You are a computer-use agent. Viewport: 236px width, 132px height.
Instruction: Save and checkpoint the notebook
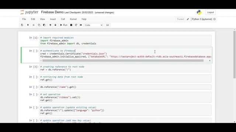(x=22, y=25)
